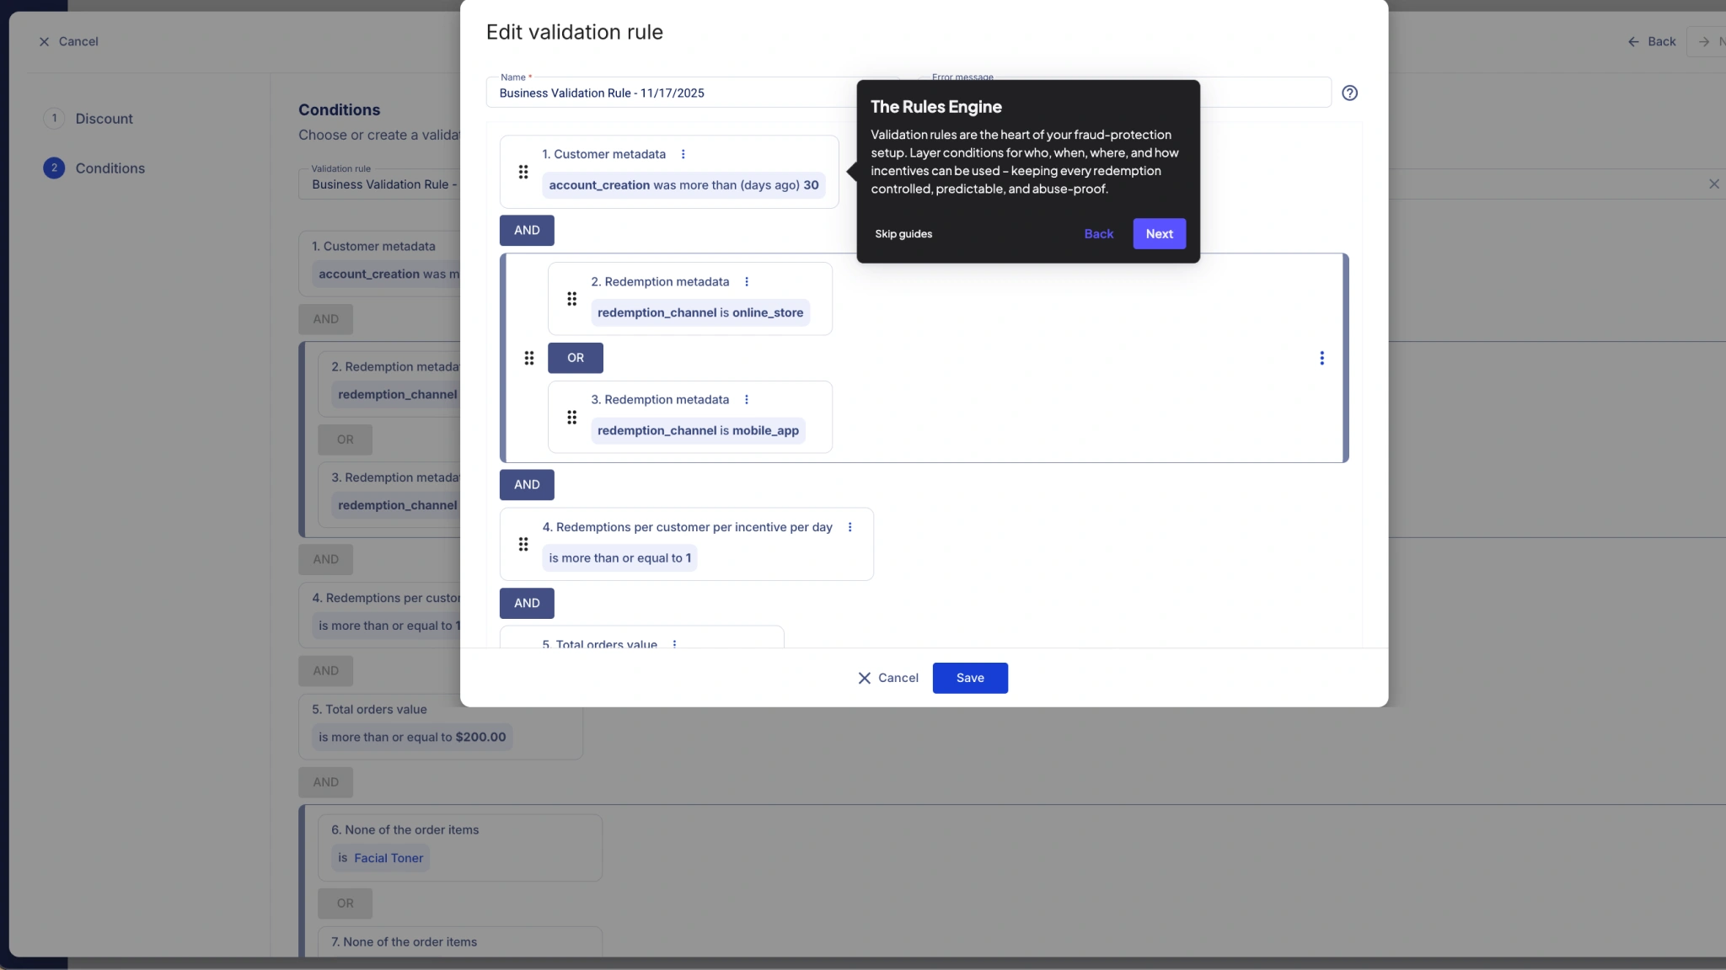Grab drag handle of Customer metadata condition

523,172
